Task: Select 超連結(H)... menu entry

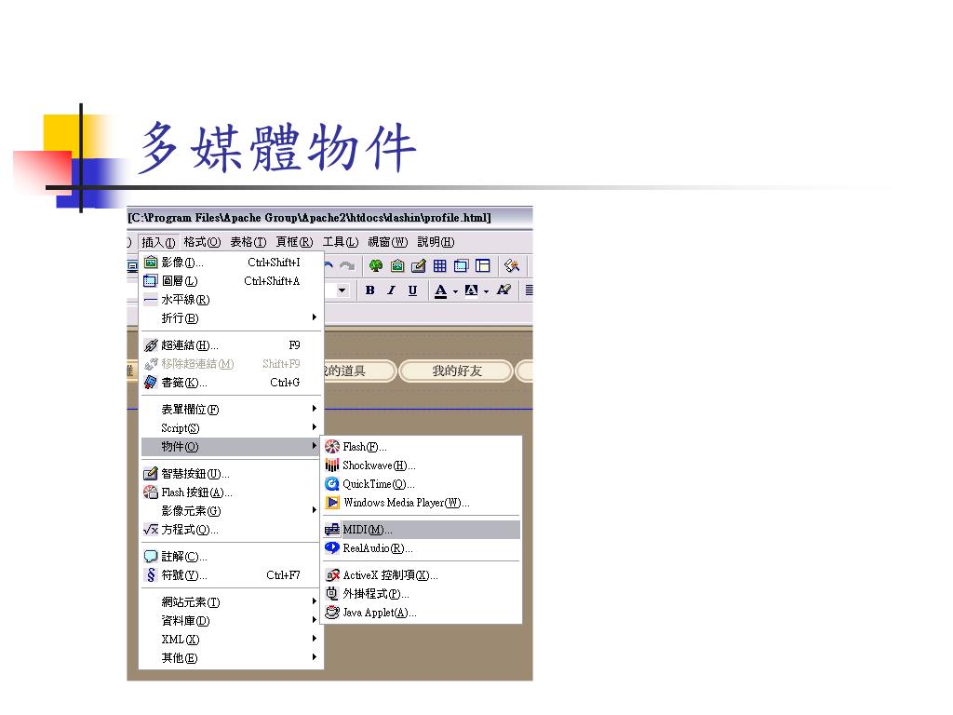Action: point(231,345)
